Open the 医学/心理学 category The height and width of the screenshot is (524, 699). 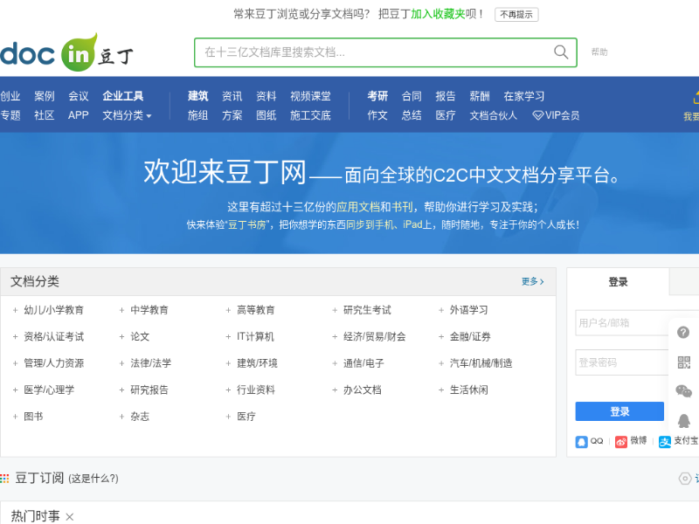(x=49, y=390)
